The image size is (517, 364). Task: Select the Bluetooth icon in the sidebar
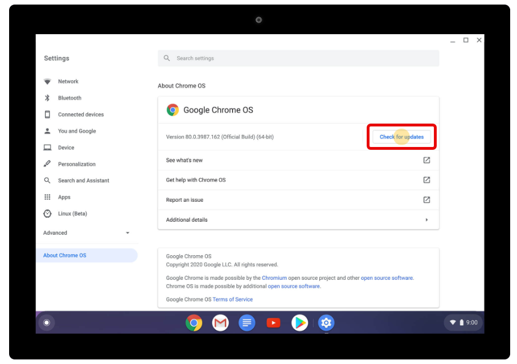[x=47, y=97]
